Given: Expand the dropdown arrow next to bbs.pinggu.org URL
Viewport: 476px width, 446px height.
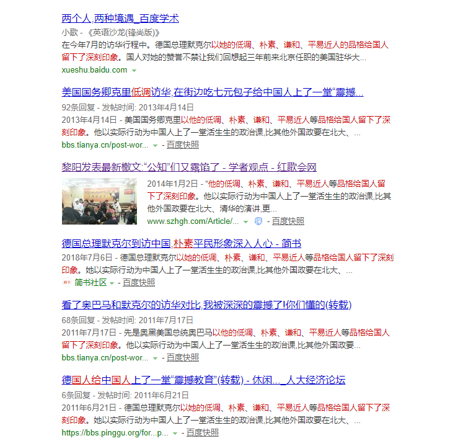Looking at the screenshot, I should [x=175, y=433].
